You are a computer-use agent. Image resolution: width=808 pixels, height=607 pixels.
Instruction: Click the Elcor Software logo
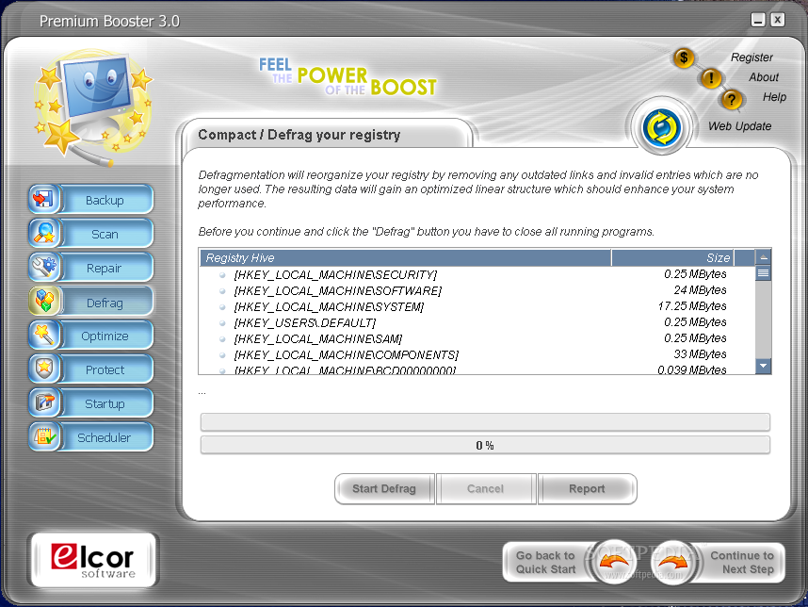(93, 560)
